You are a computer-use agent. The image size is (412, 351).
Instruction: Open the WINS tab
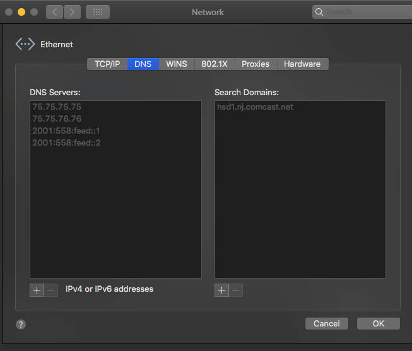point(177,64)
